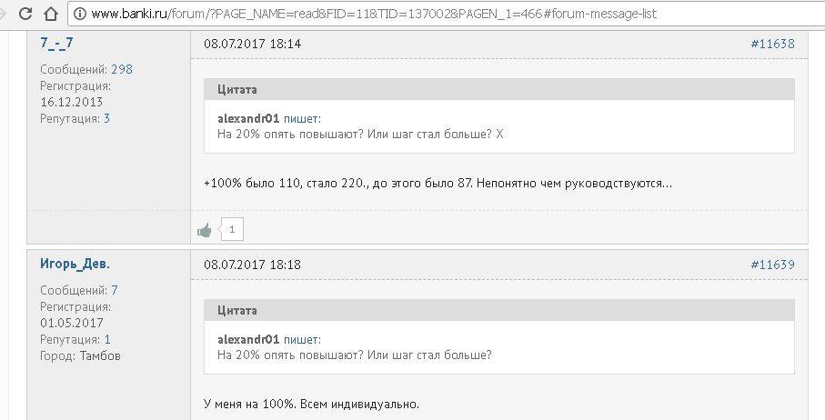Open the profile of user Игорь_Дев.
The image size is (825, 420).
click(75, 264)
